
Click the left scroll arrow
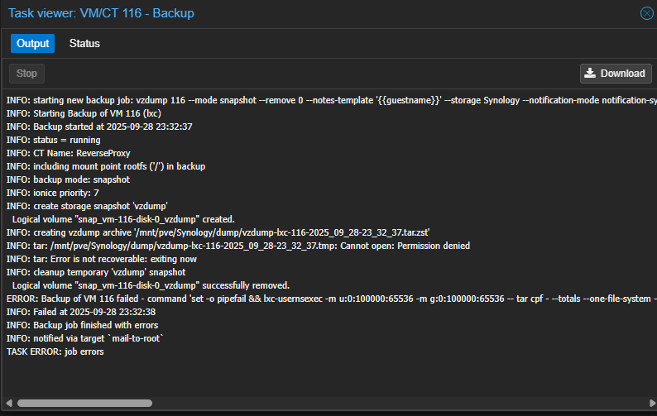9,403
